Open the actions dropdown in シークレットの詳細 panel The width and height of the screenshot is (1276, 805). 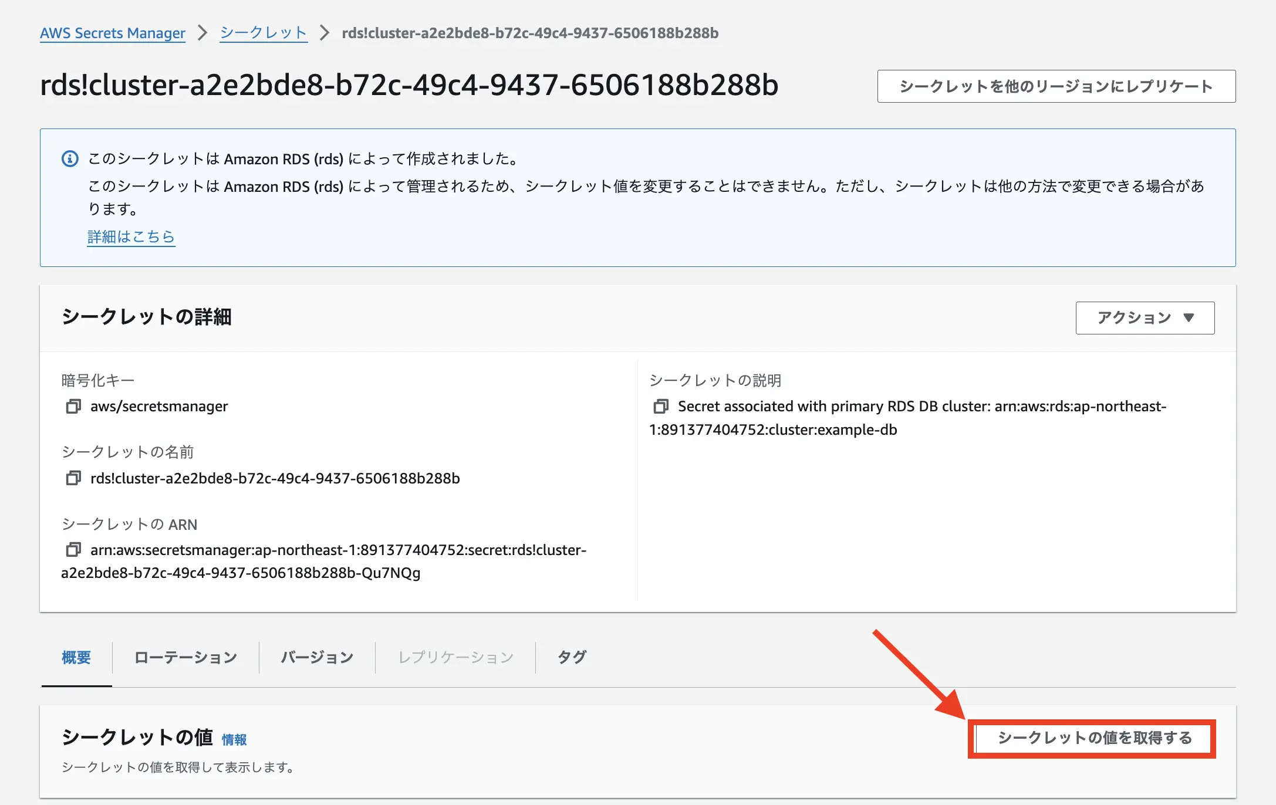point(1145,317)
